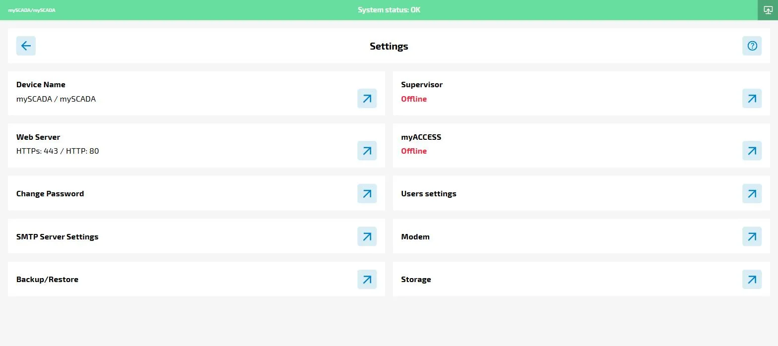Image resolution: width=778 pixels, height=346 pixels.
Task: Open Supervisor arrow icon
Action: [x=752, y=98]
